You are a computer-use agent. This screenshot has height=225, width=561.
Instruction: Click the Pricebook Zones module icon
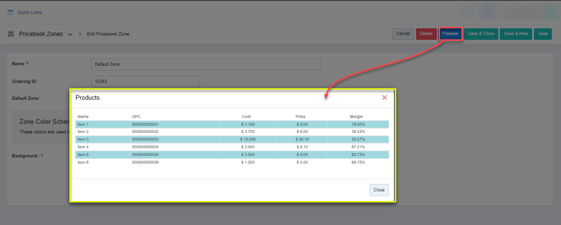pos(11,34)
